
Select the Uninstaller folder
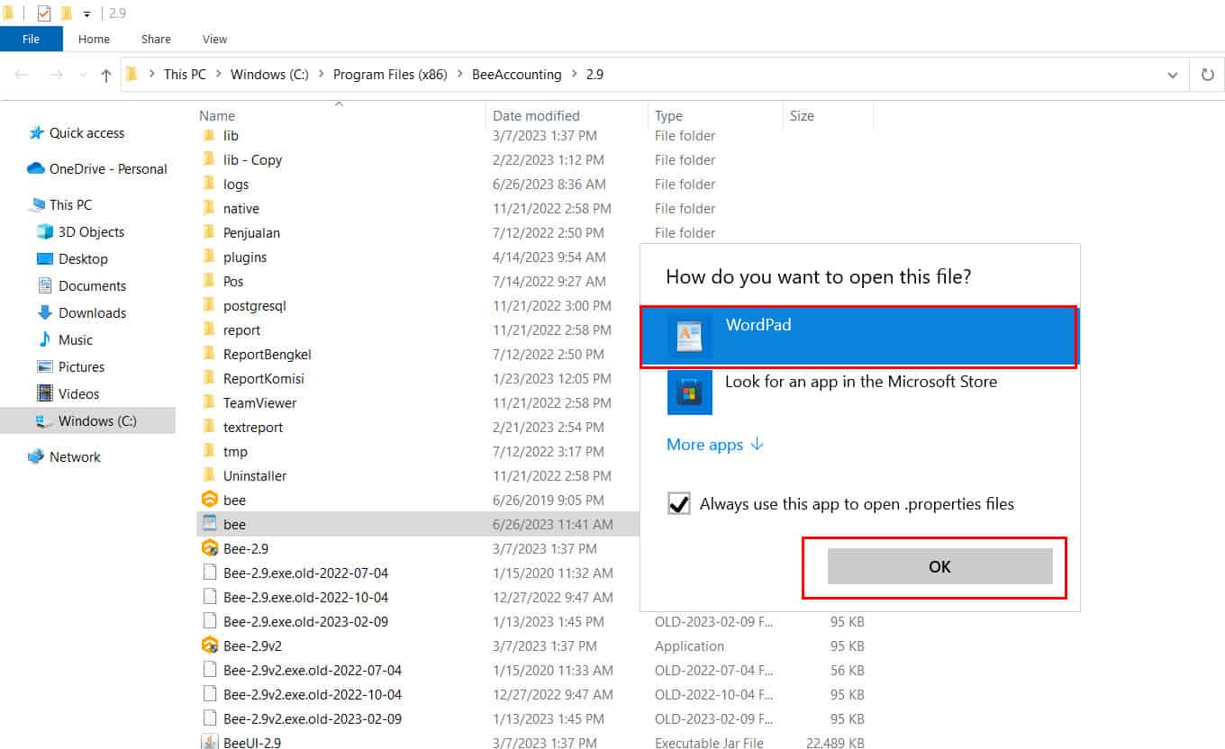click(x=255, y=476)
